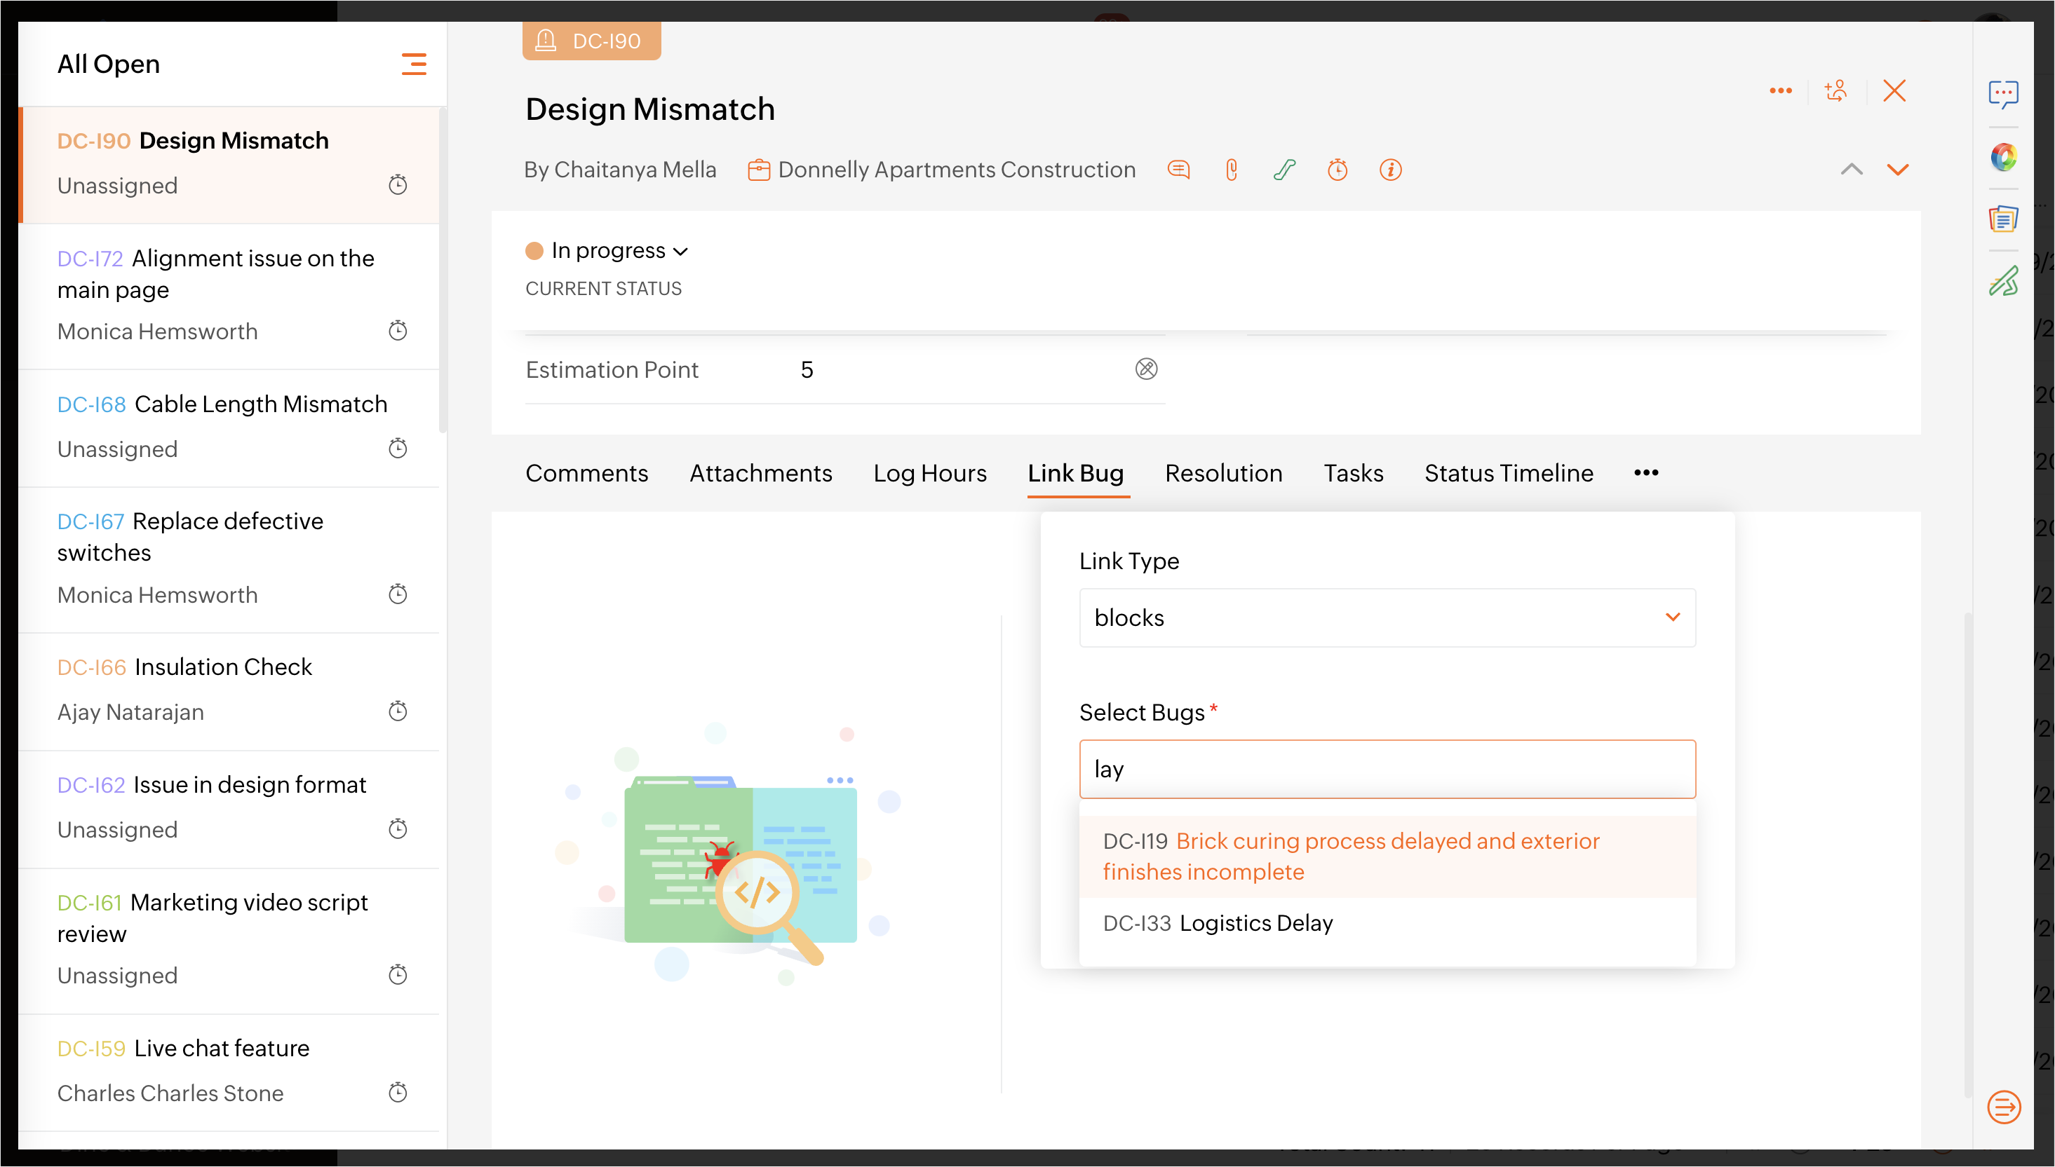Click the green link icon in header
Viewport: 2055px width, 1167px height.
pos(1283,170)
